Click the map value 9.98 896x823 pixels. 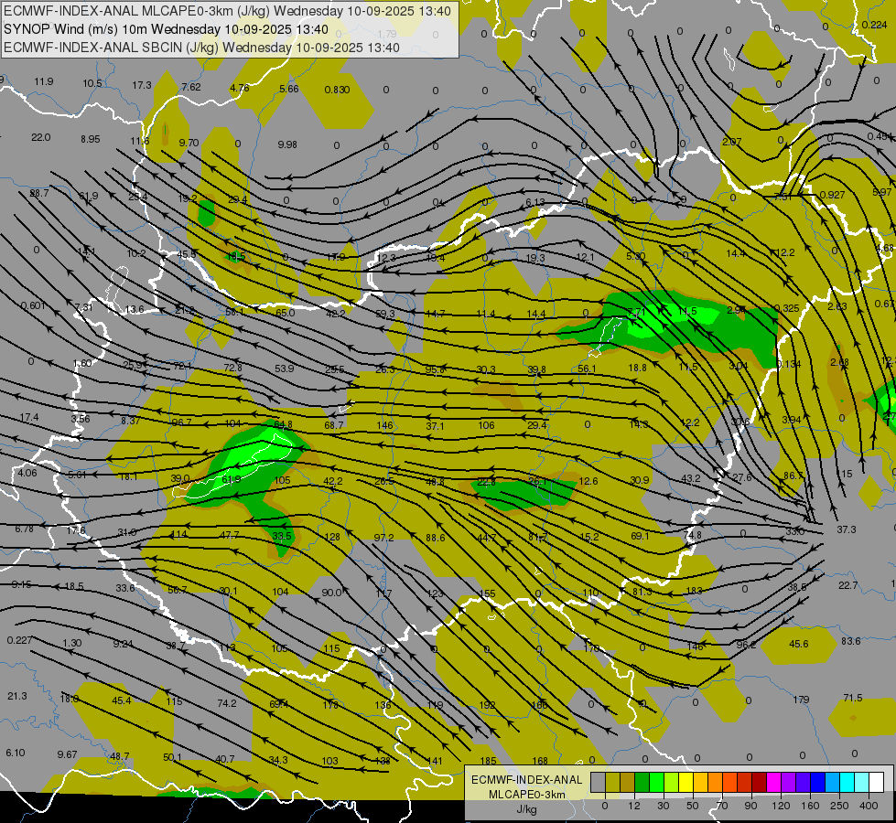(287, 144)
